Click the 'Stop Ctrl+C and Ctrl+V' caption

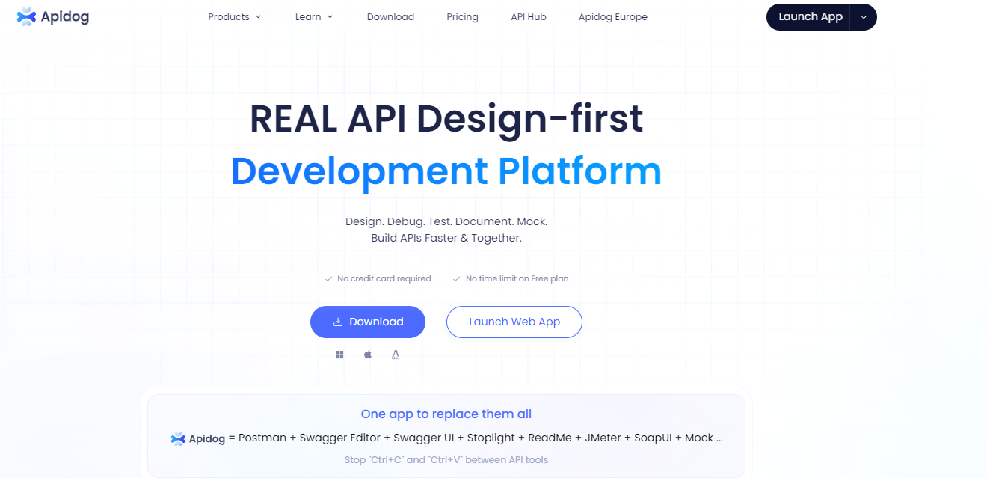(x=446, y=459)
